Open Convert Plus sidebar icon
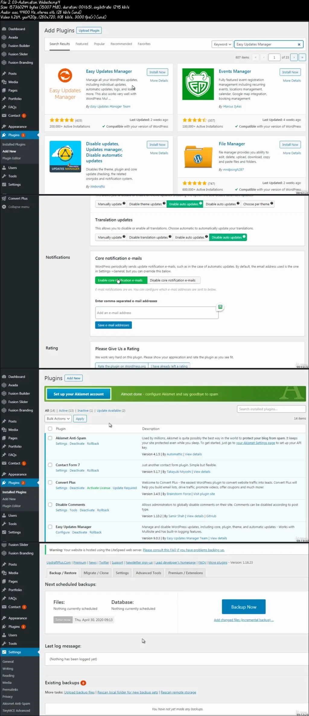 point(4,199)
